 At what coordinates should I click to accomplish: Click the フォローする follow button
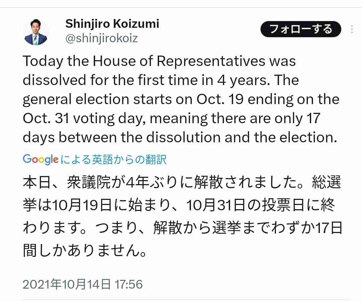coord(301,29)
